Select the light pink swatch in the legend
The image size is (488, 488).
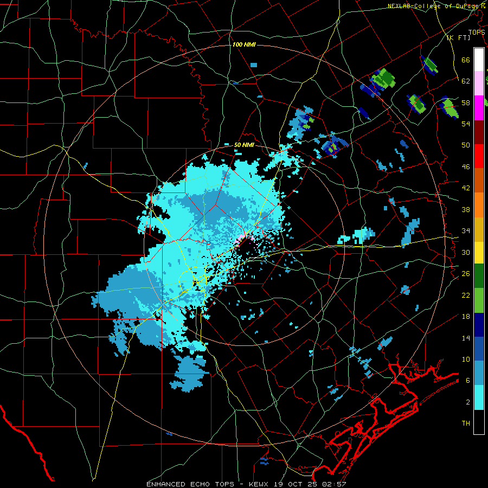pyautogui.click(x=479, y=84)
